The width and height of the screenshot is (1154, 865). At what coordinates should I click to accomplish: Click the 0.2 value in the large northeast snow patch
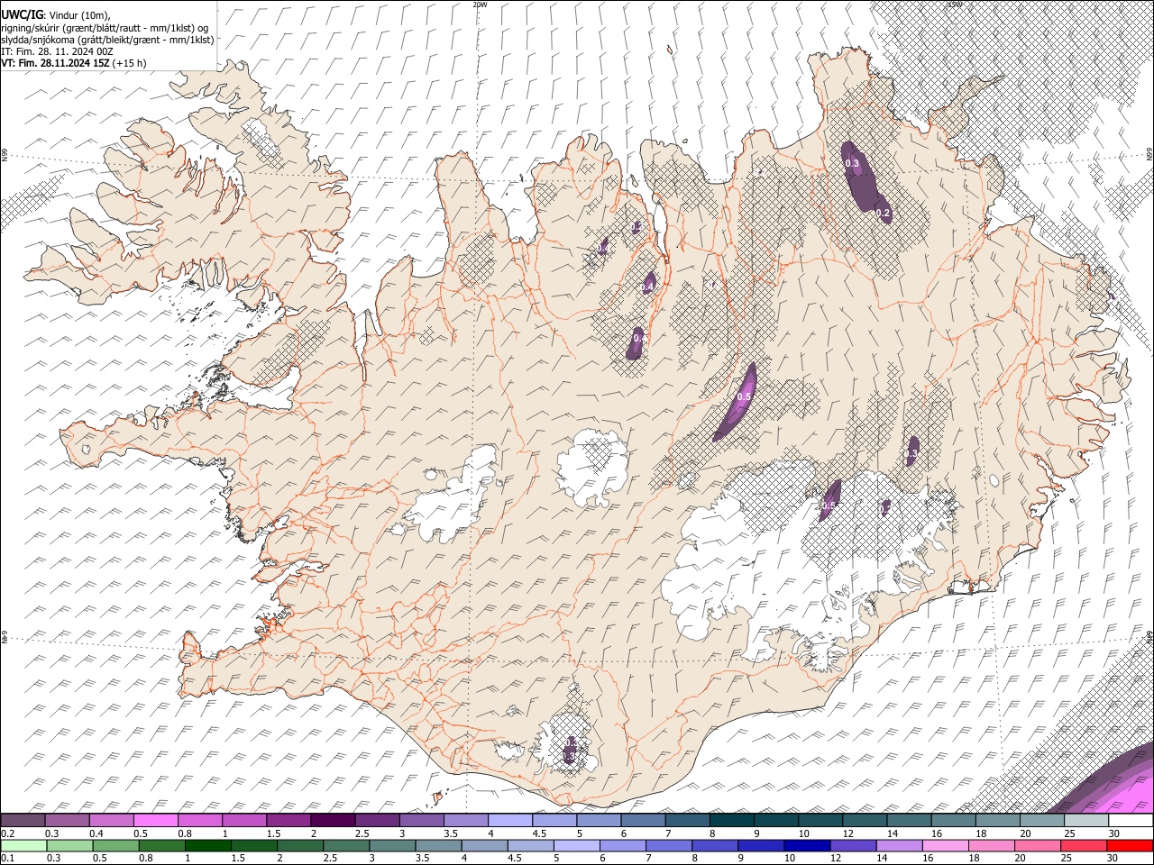pyautogui.click(x=884, y=214)
